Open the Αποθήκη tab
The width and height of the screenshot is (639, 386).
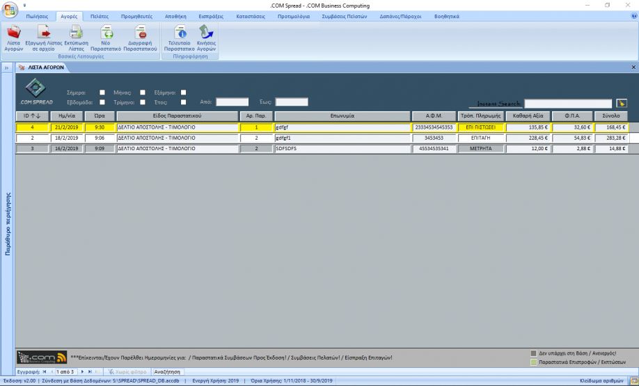(175, 16)
